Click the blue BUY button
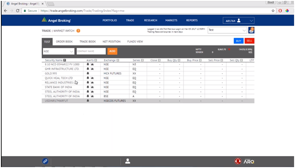This screenshot has height=168, width=295. (239, 41)
